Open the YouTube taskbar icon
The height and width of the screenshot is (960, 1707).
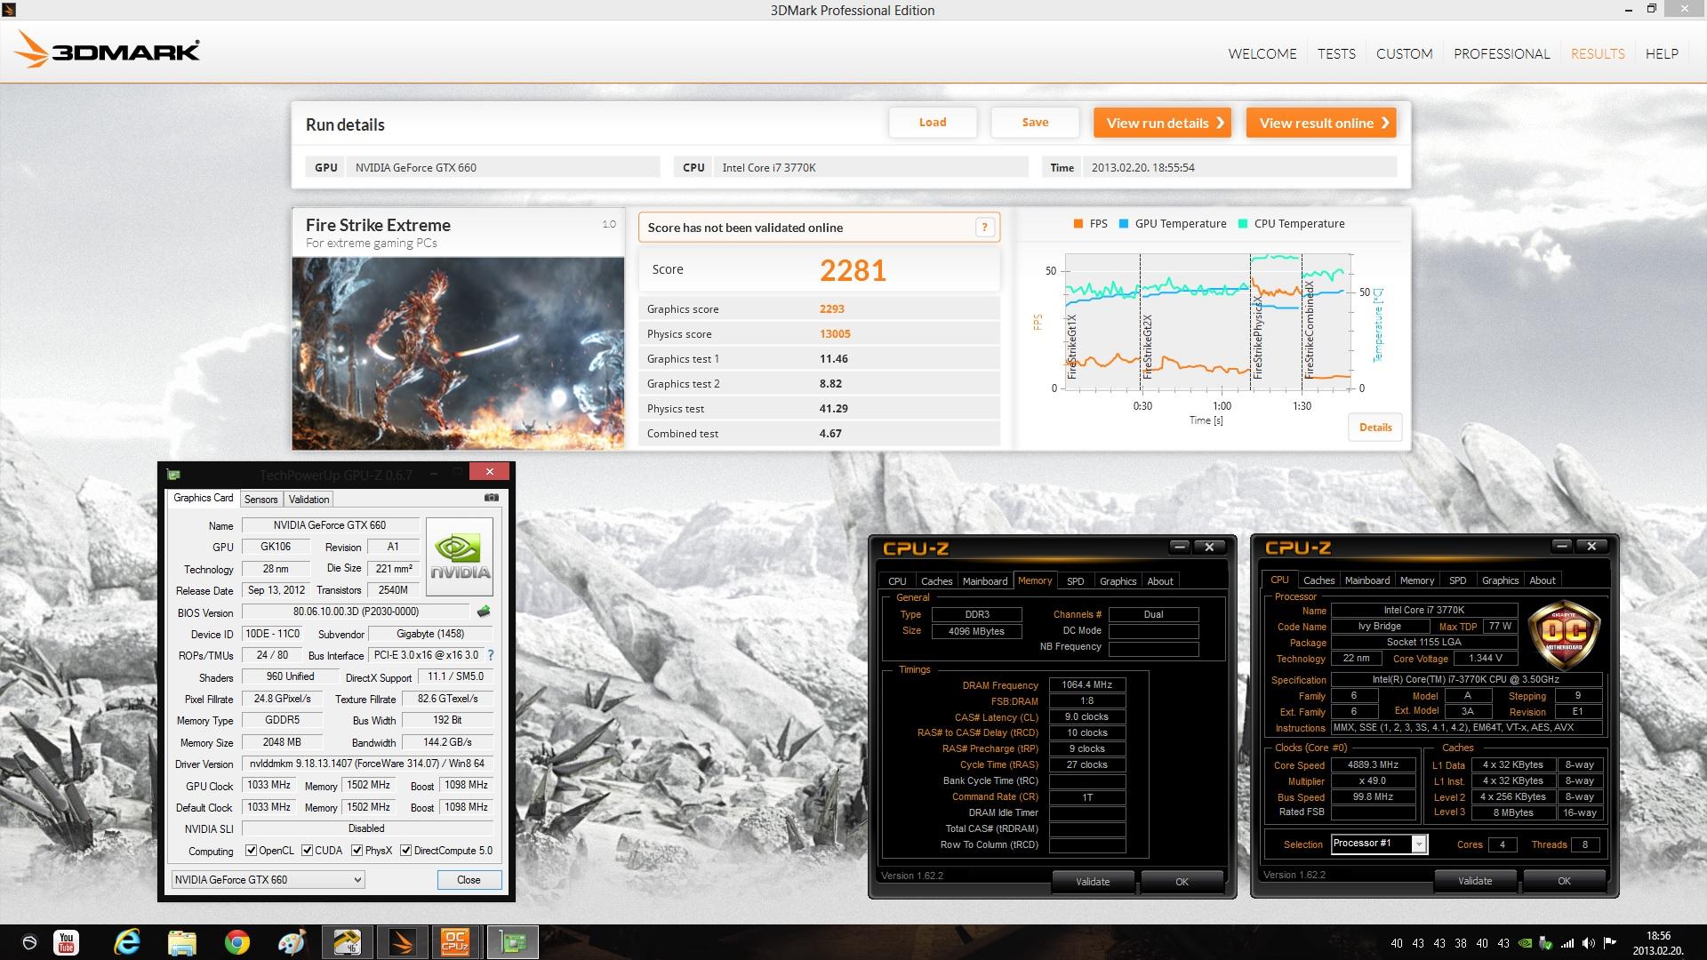[x=67, y=942]
